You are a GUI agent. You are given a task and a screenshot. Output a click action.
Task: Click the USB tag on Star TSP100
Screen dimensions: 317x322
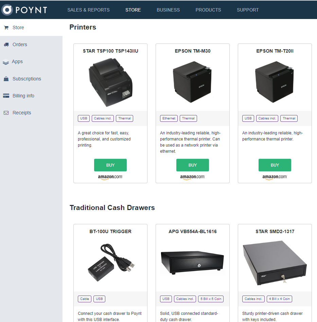tap(84, 118)
